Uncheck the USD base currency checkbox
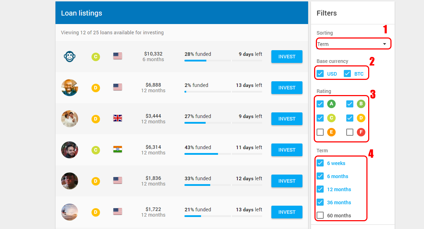Viewport: 424px width, 229px height. click(x=320, y=74)
